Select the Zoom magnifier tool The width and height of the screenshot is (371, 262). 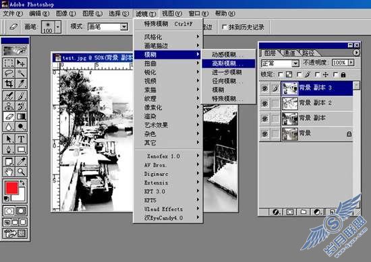pyautogui.click(x=22, y=172)
